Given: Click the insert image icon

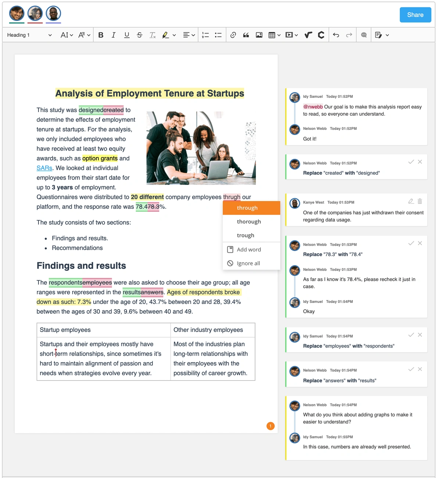Looking at the screenshot, I should (259, 35).
